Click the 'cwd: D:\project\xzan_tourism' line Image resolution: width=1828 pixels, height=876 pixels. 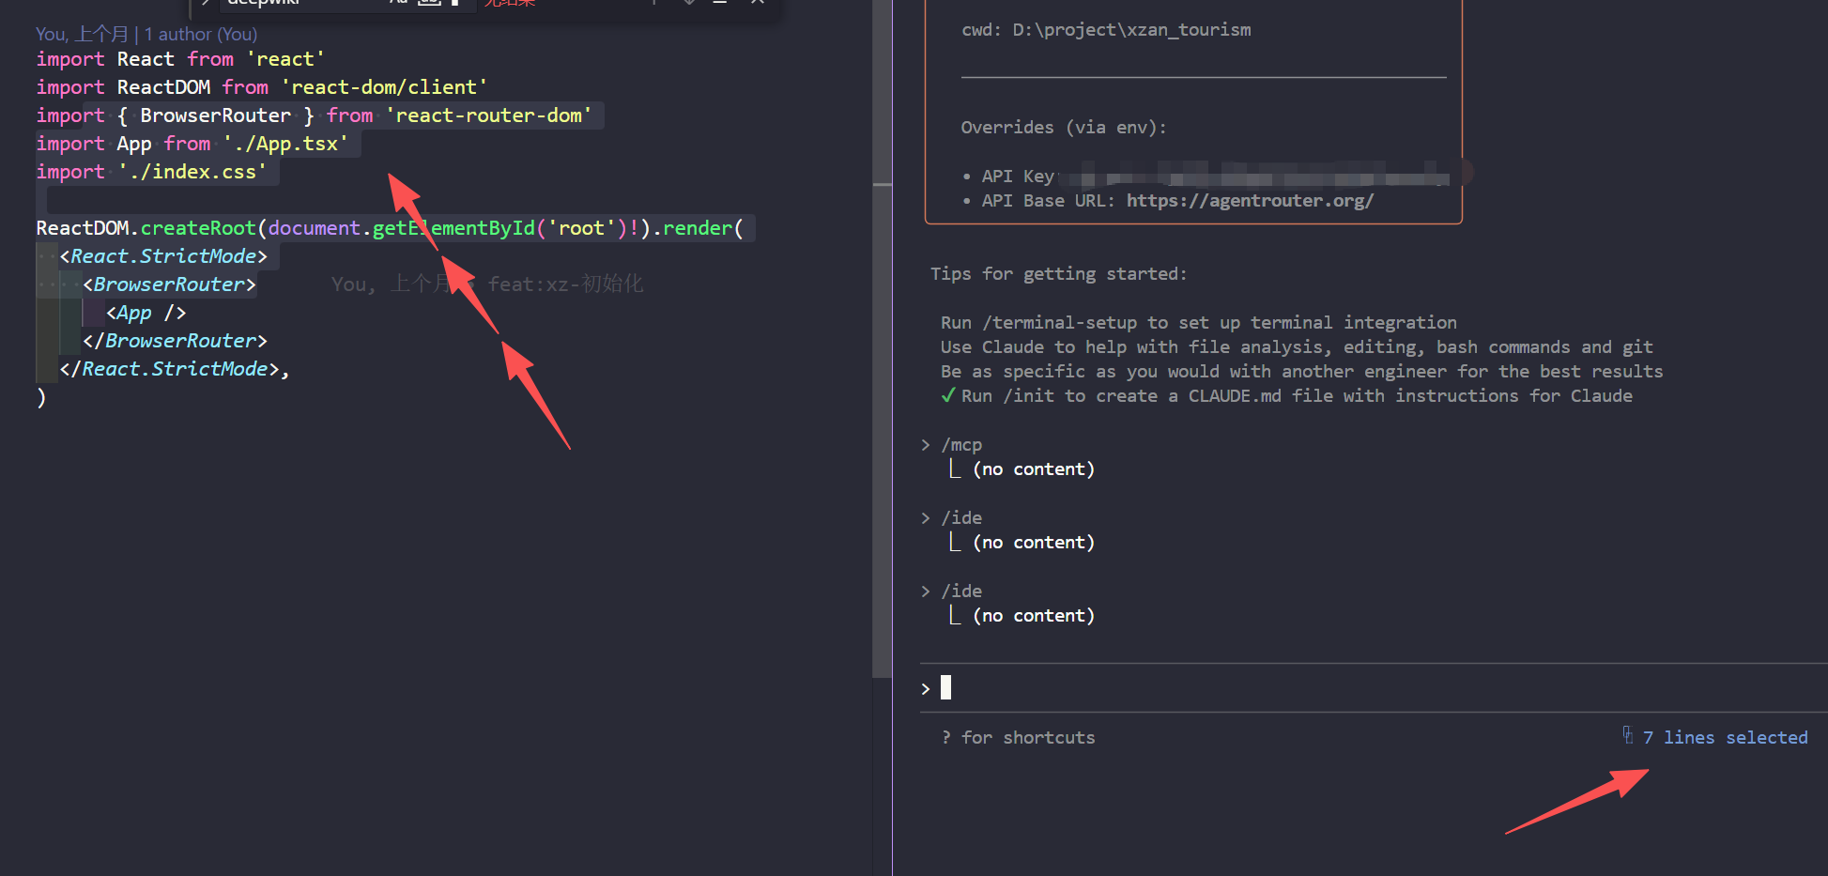tap(1106, 29)
